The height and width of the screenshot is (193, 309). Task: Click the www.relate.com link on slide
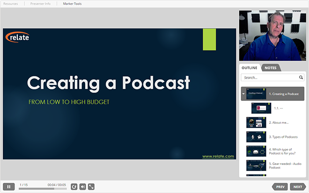[x=218, y=157]
